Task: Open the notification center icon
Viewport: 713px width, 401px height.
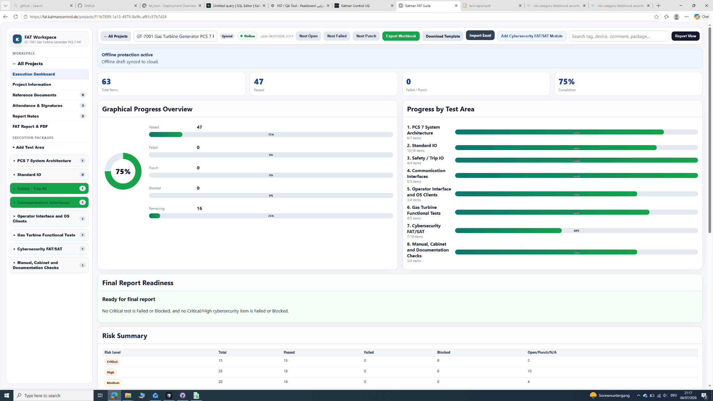Action: 704,395
